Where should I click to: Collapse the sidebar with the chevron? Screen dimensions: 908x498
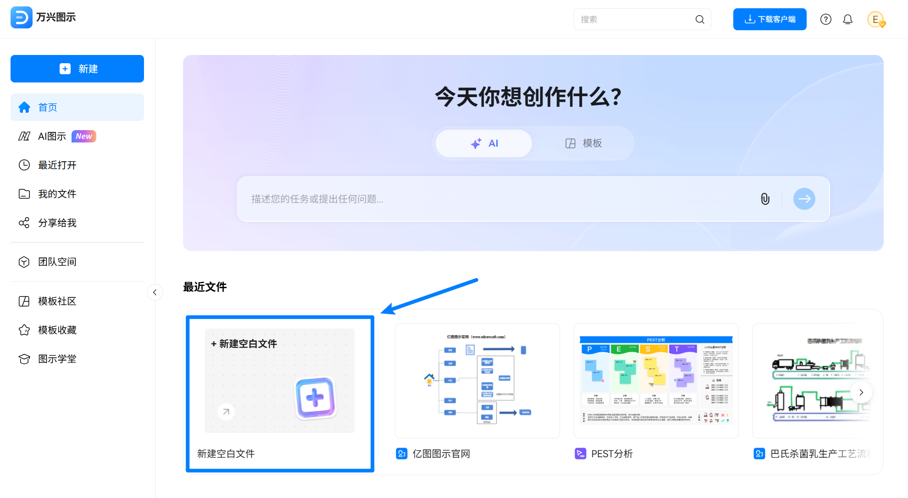point(155,292)
